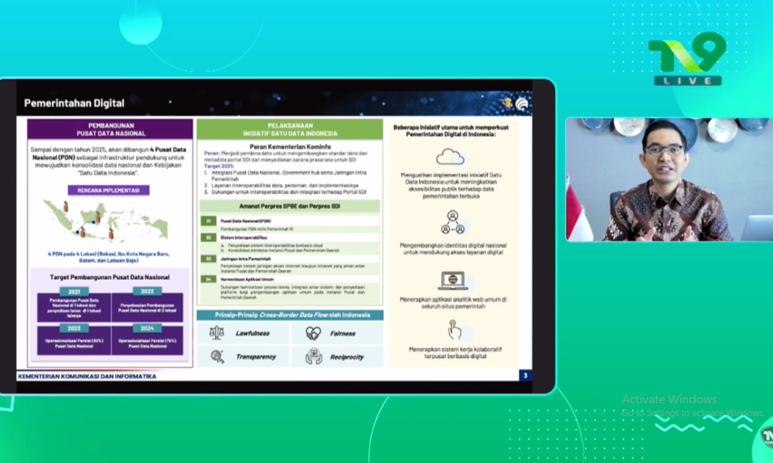Screen dimensions: 773x463
Task: Click the Rencana Implementasi label
Action: [108, 190]
